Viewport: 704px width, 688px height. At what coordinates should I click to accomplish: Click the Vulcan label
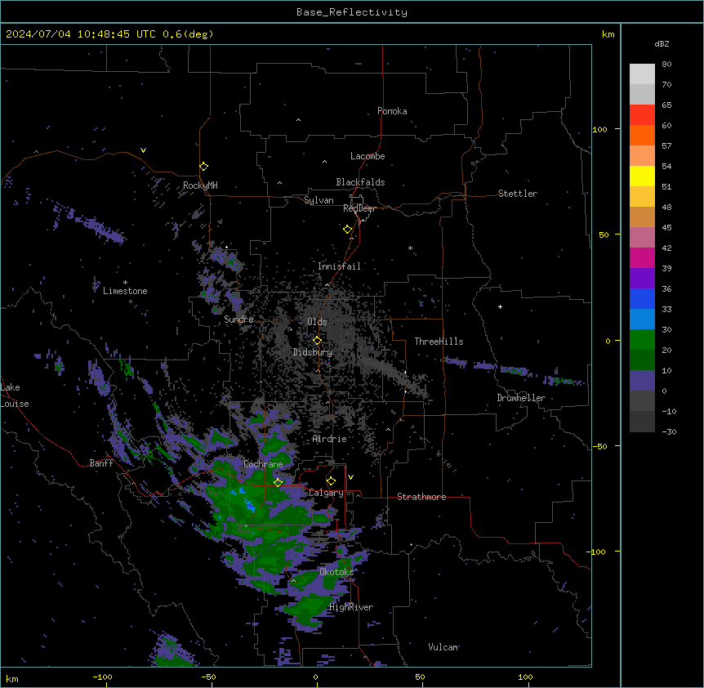[x=443, y=647]
